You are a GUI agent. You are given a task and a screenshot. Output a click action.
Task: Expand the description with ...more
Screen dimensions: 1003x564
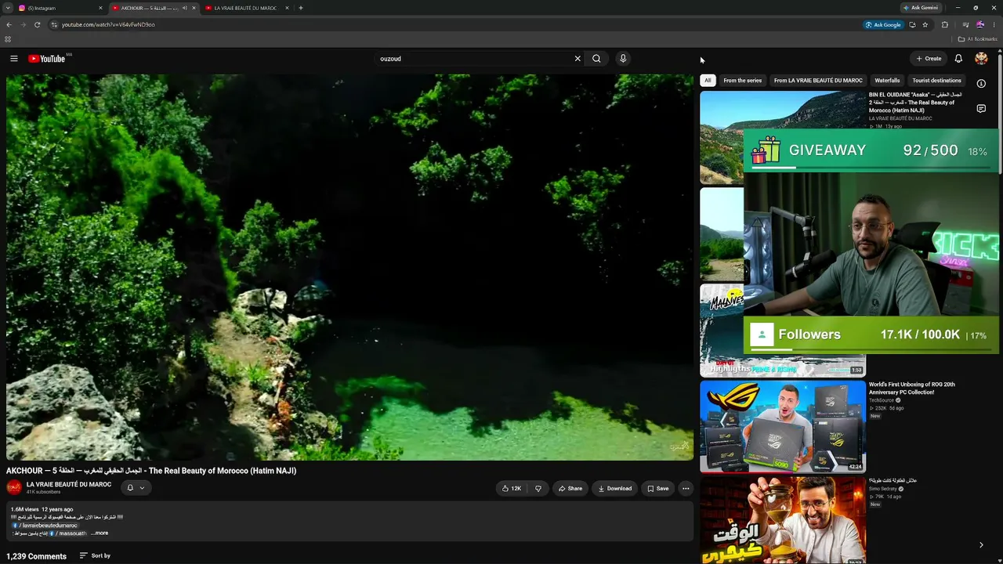pyautogui.click(x=100, y=533)
